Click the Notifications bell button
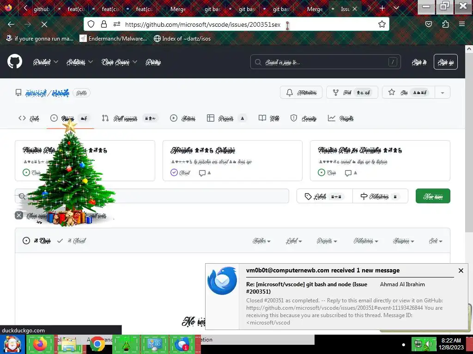Image resolution: width=473 pixels, height=354 pixels. [301, 92]
